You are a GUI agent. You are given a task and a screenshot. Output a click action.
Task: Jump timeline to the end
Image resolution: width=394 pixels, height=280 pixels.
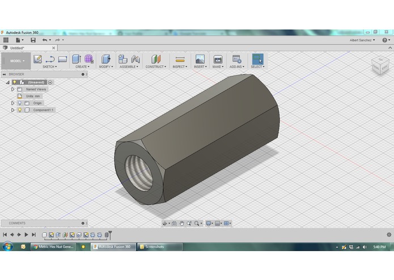pyautogui.click(x=33, y=235)
